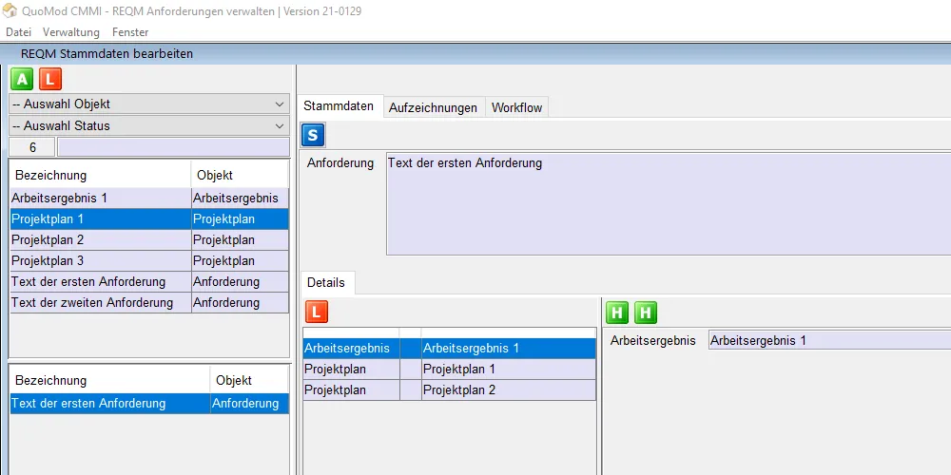Click the orange L icon beside green A
This screenshot has height=475, width=951.
click(x=49, y=79)
